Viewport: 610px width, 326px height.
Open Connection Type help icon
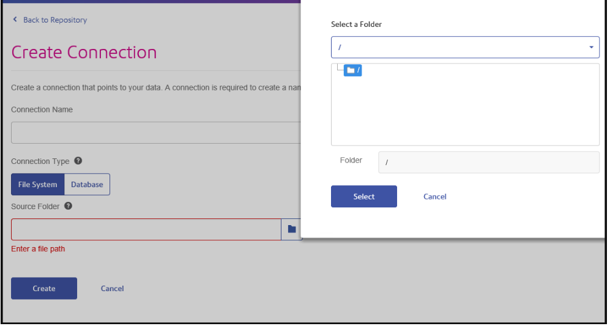78,161
